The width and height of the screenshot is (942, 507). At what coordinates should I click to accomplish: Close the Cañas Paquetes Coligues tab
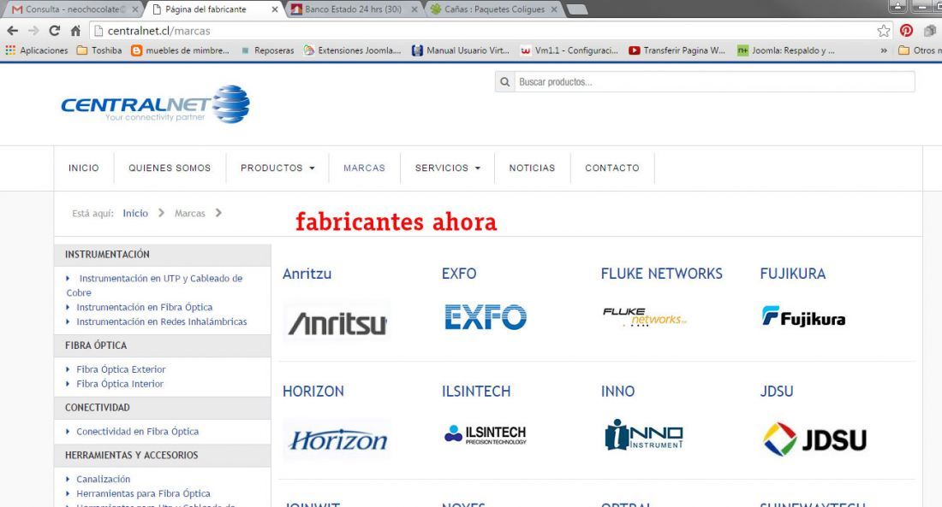pyautogui.click(x=554, y=9)
